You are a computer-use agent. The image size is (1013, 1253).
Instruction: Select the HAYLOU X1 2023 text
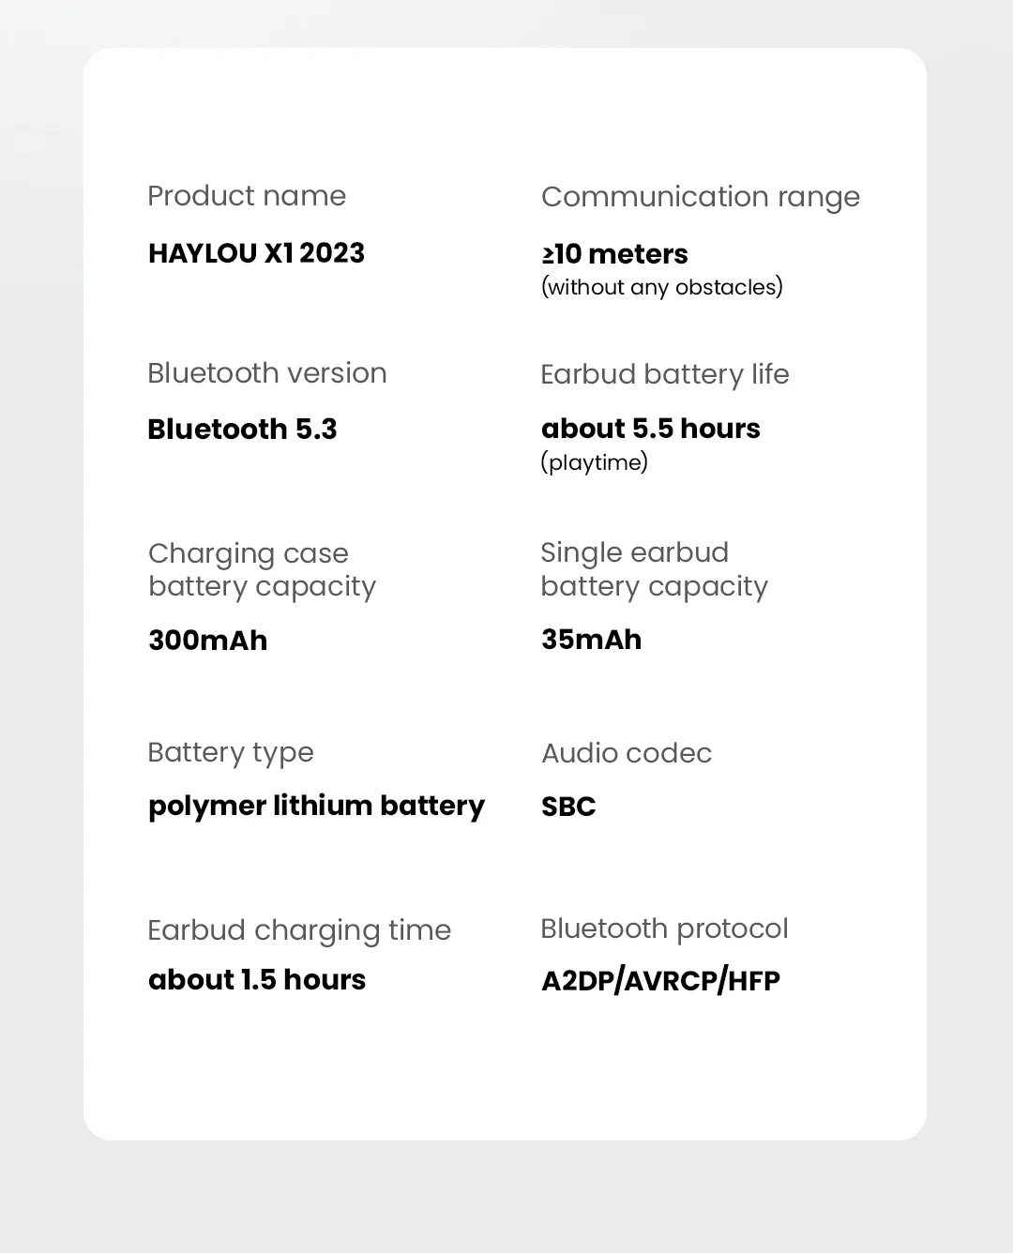256,253
